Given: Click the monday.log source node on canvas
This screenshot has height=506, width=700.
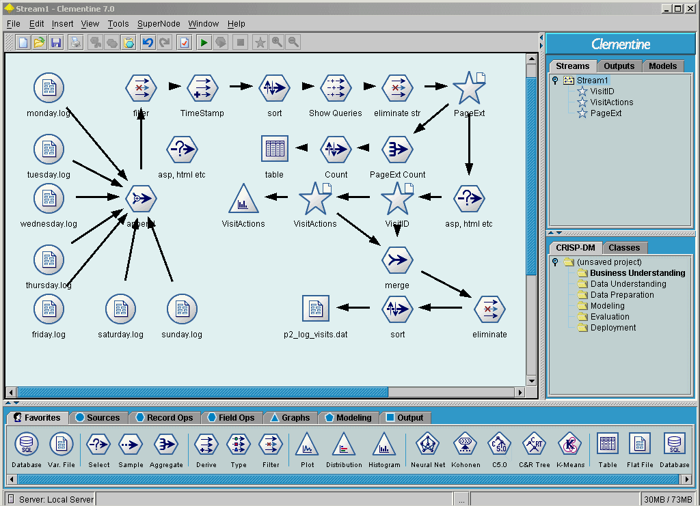Looking at the screenshot, I should pyautogui.click(x=49, y=88).
